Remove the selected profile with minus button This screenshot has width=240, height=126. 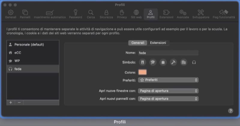[19, 102]
